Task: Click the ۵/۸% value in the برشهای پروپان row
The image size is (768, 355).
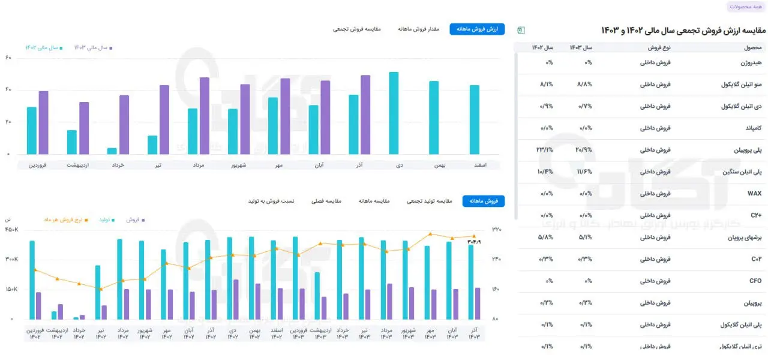Action: [545, 237]
